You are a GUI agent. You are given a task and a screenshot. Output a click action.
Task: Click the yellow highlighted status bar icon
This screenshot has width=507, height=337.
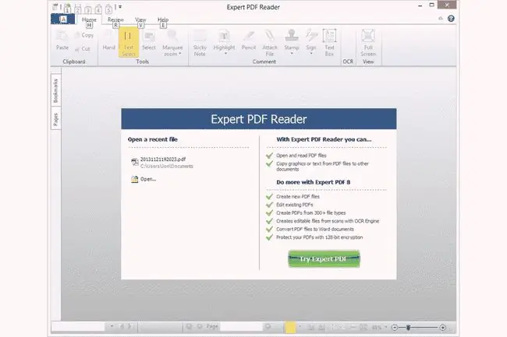pos(290,327)
